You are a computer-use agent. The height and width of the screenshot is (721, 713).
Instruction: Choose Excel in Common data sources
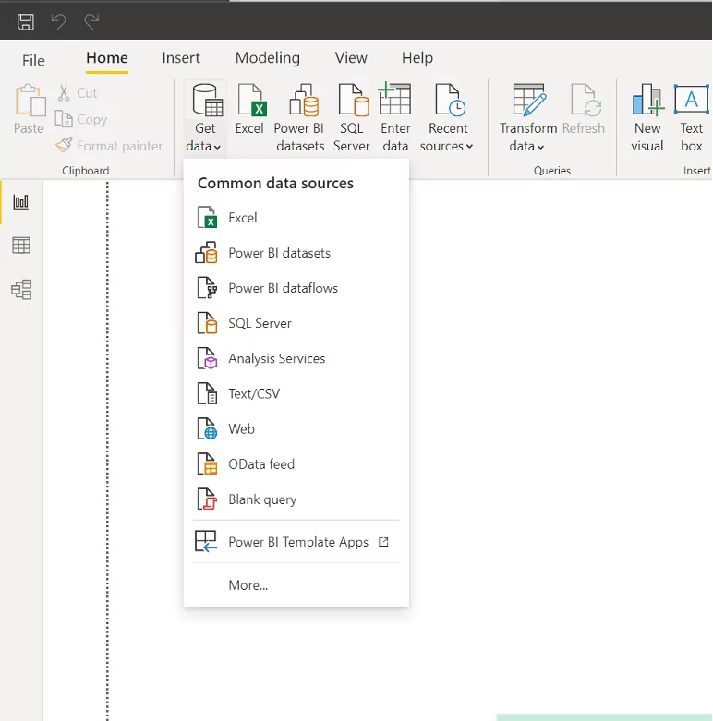296,218
